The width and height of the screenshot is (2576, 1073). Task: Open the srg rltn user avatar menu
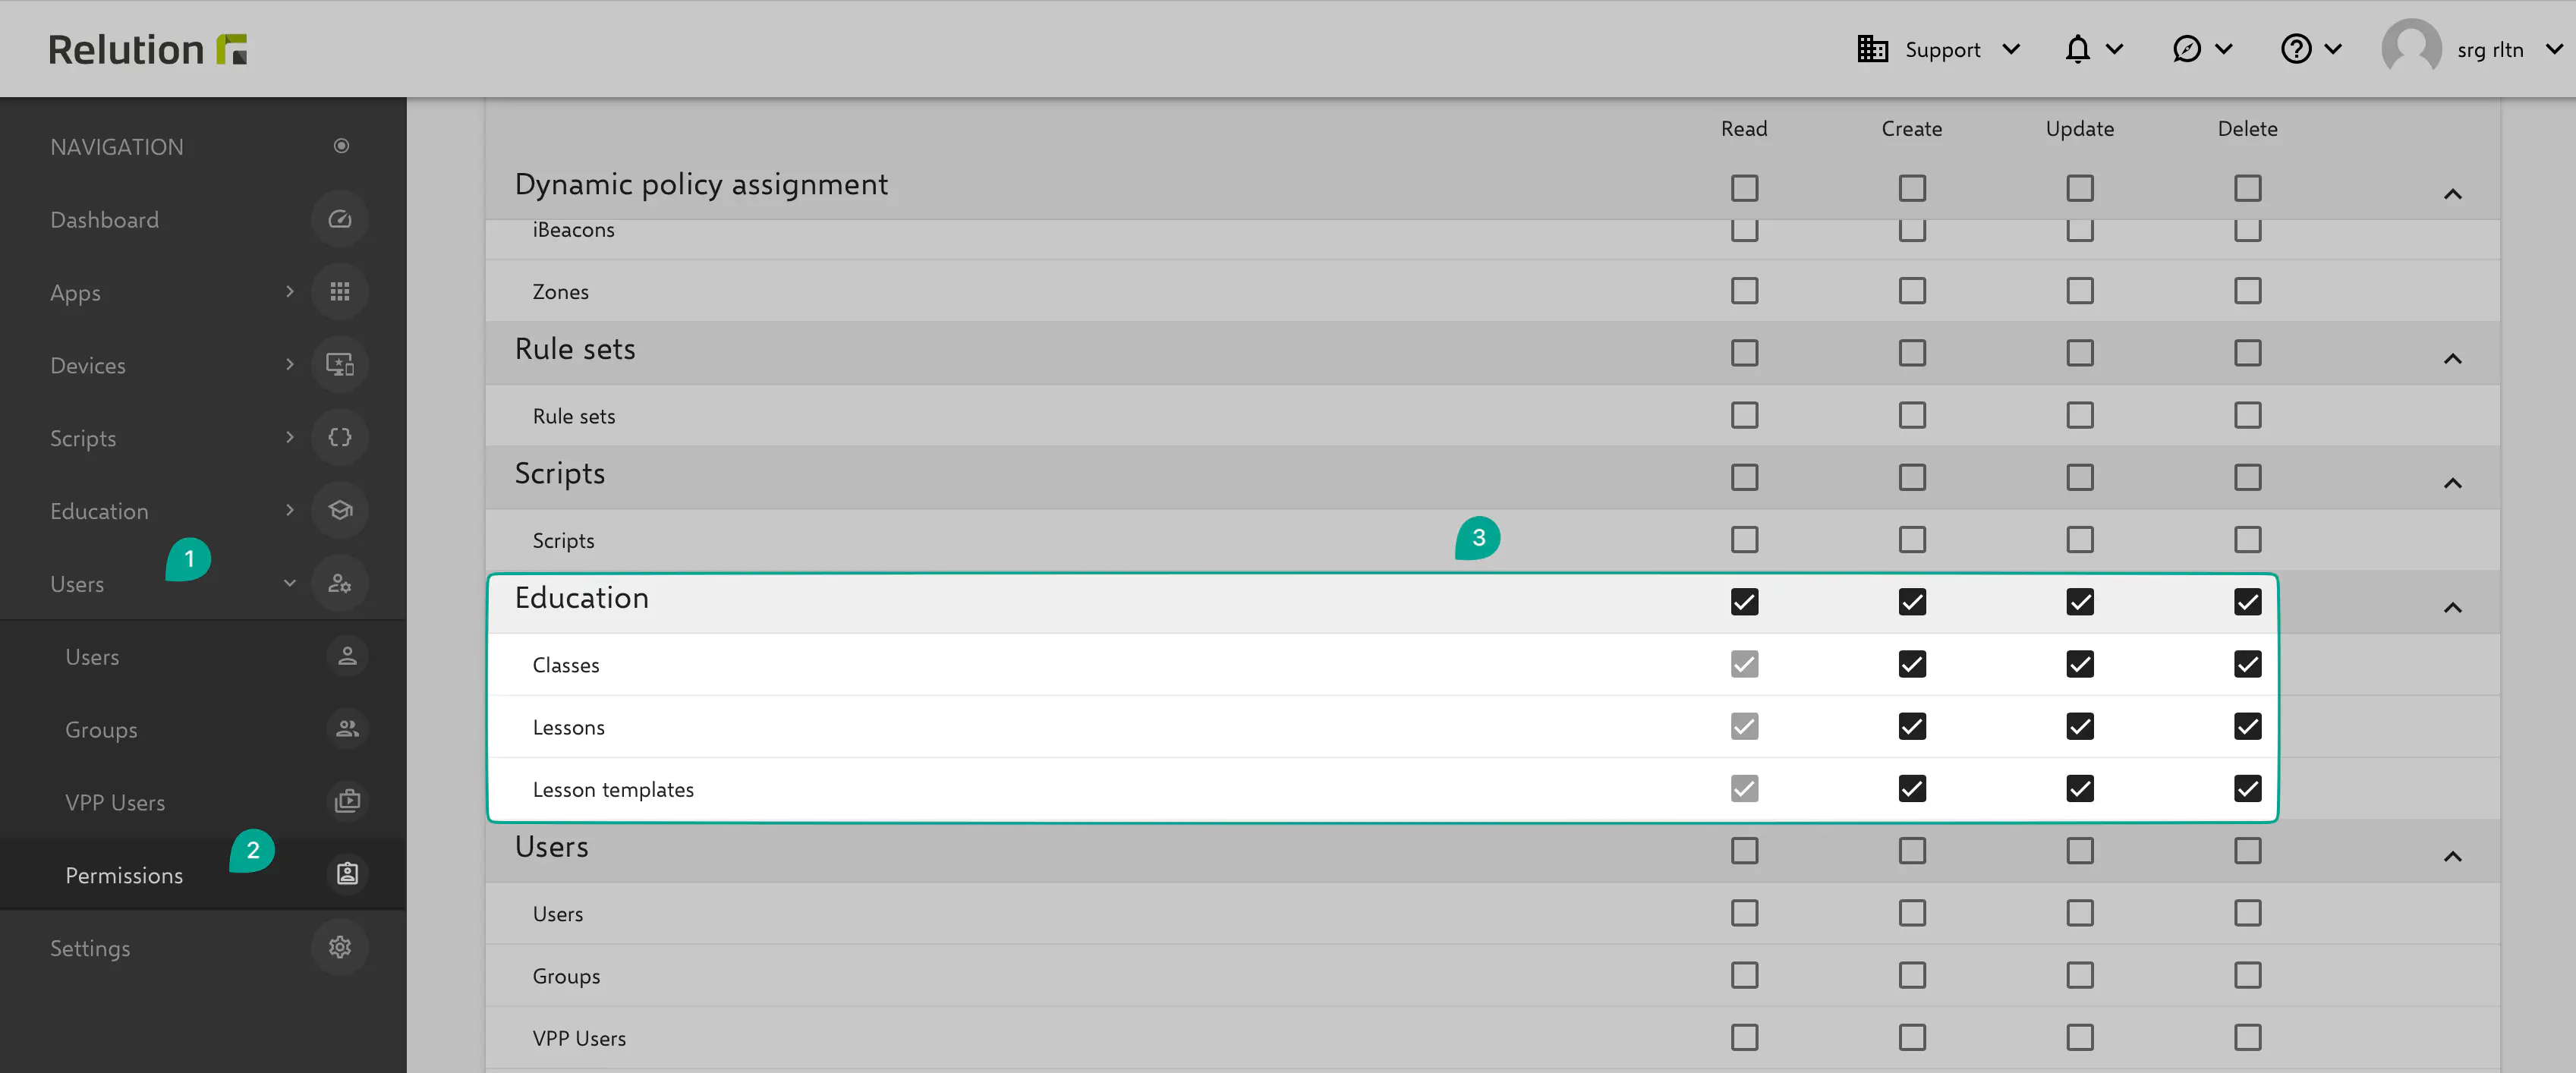(x=2411, y=49)
